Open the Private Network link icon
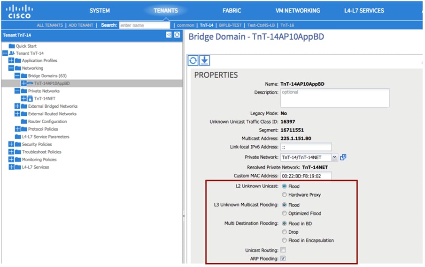The width and height of the screenshot is (425, 267). pos(343,157)
